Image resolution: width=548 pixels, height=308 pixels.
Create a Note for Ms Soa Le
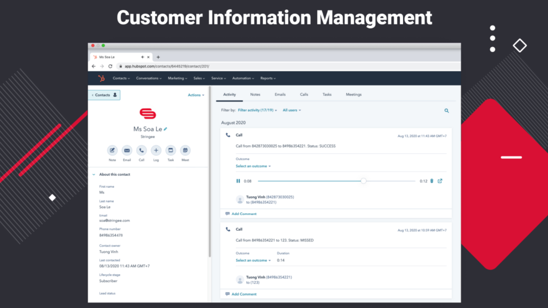(x=112, y=151)
